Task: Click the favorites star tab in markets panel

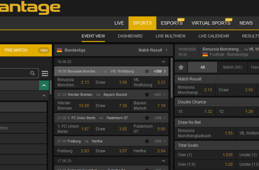Action: tap(181, 67)
